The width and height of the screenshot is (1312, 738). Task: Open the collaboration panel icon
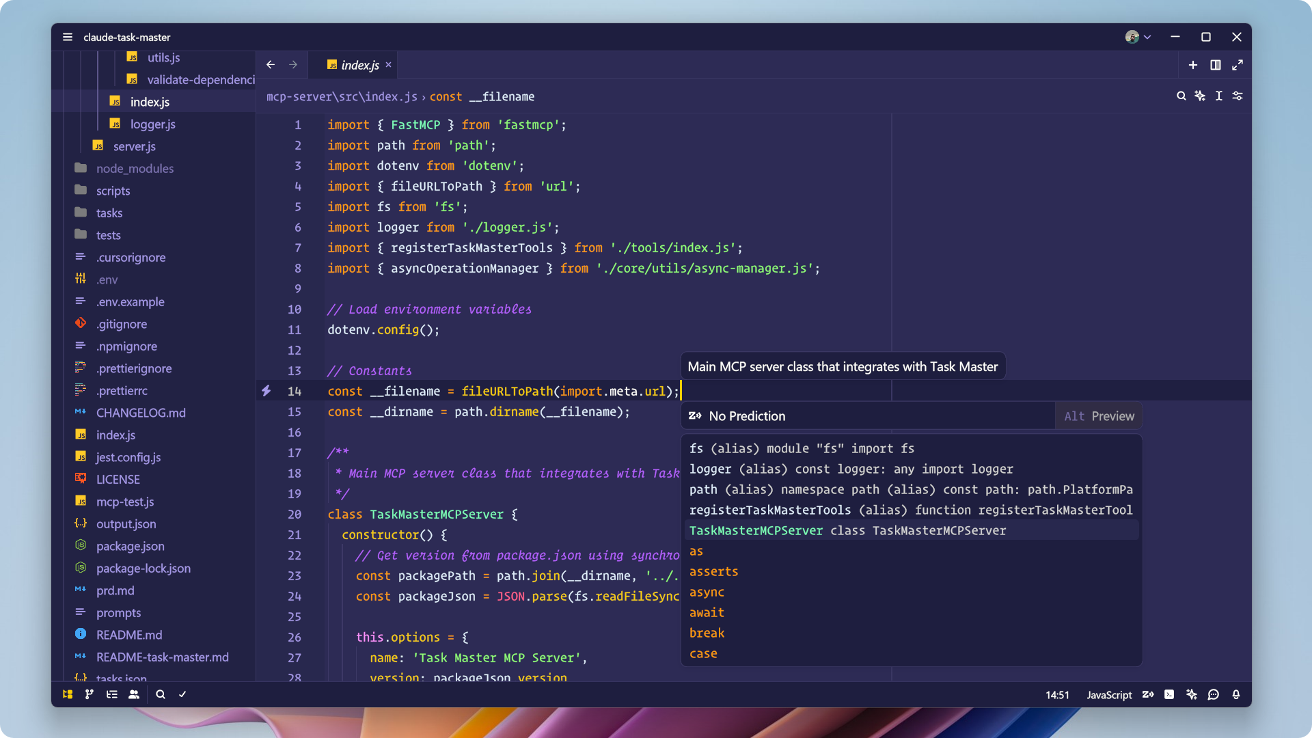click(134, 694)
